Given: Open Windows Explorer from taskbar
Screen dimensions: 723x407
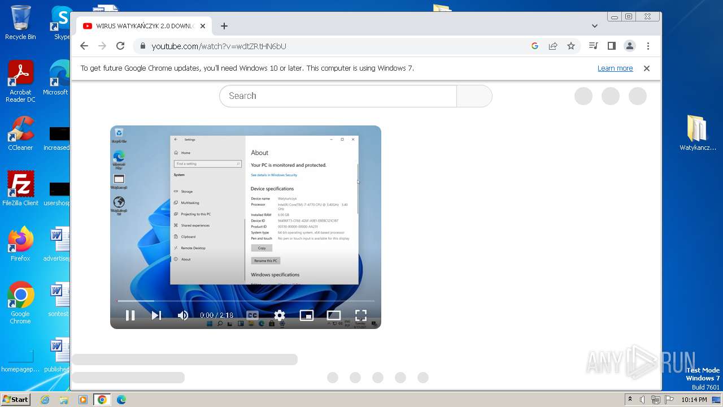Looking at the screenshot, I should [64, 400].
